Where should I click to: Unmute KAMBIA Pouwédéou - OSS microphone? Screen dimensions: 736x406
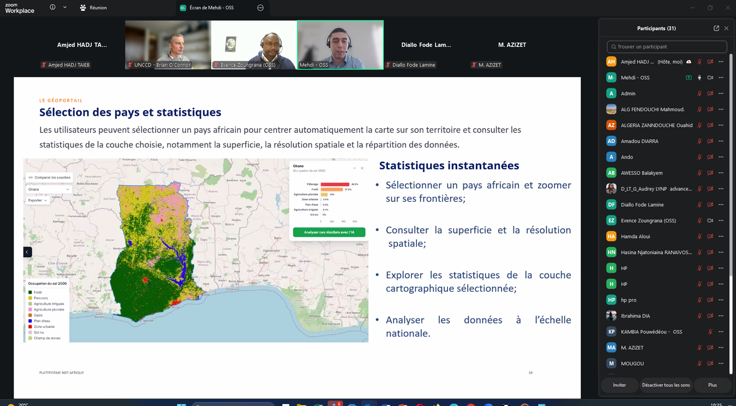tap(710, 332)
